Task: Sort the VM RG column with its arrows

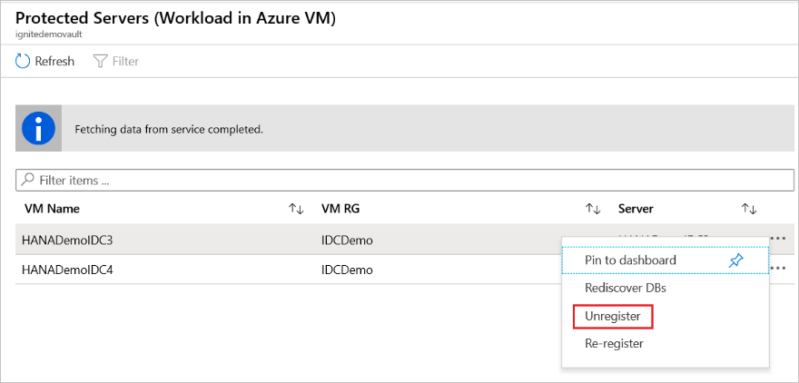Action: pos(593,209)
